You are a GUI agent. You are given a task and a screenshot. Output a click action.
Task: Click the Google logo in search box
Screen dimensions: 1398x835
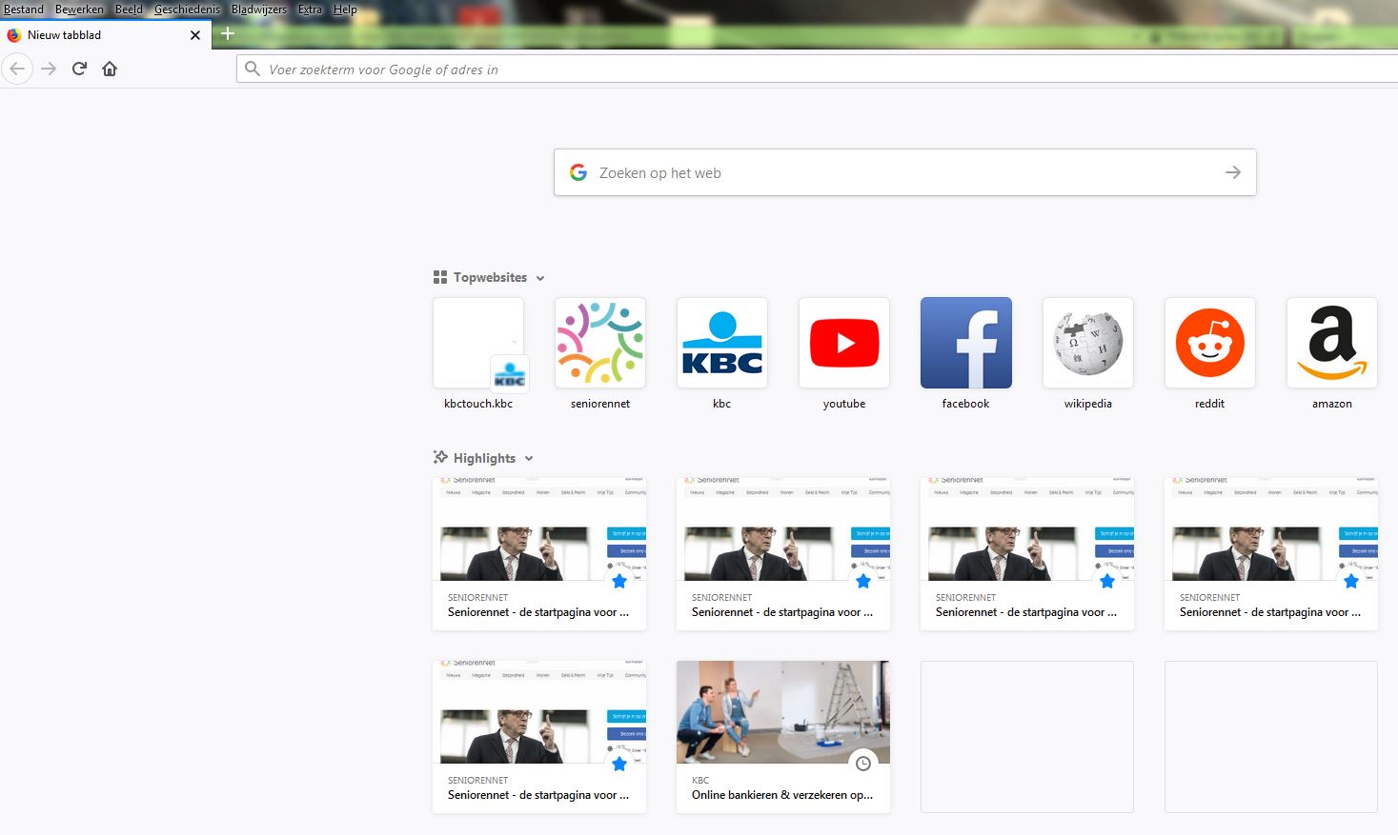(578, 172)
